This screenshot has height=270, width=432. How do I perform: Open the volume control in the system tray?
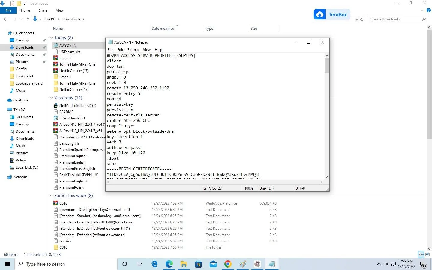[x=386, y=264]
